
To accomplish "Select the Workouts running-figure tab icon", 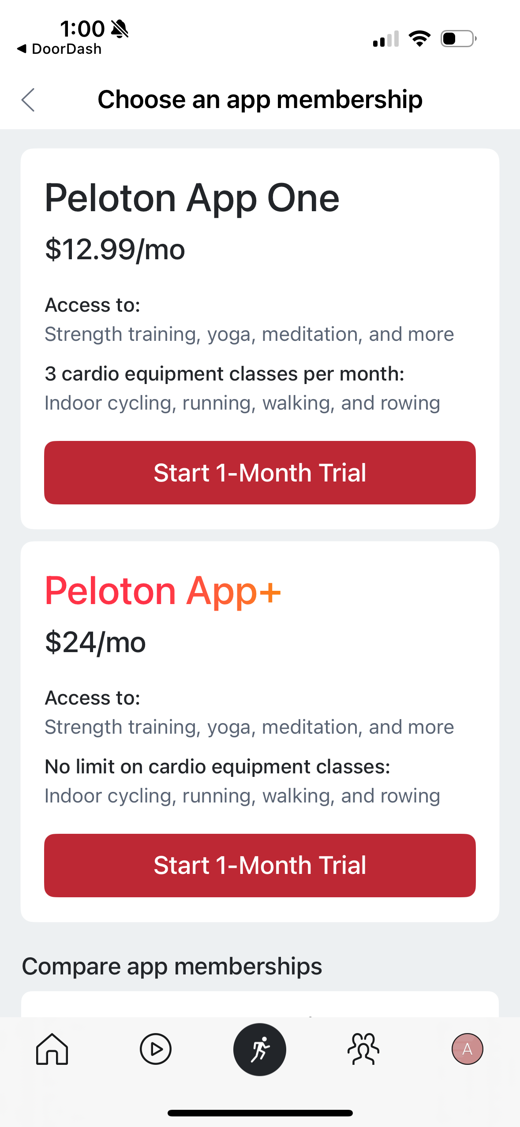I will click(x=260, y=1049).
